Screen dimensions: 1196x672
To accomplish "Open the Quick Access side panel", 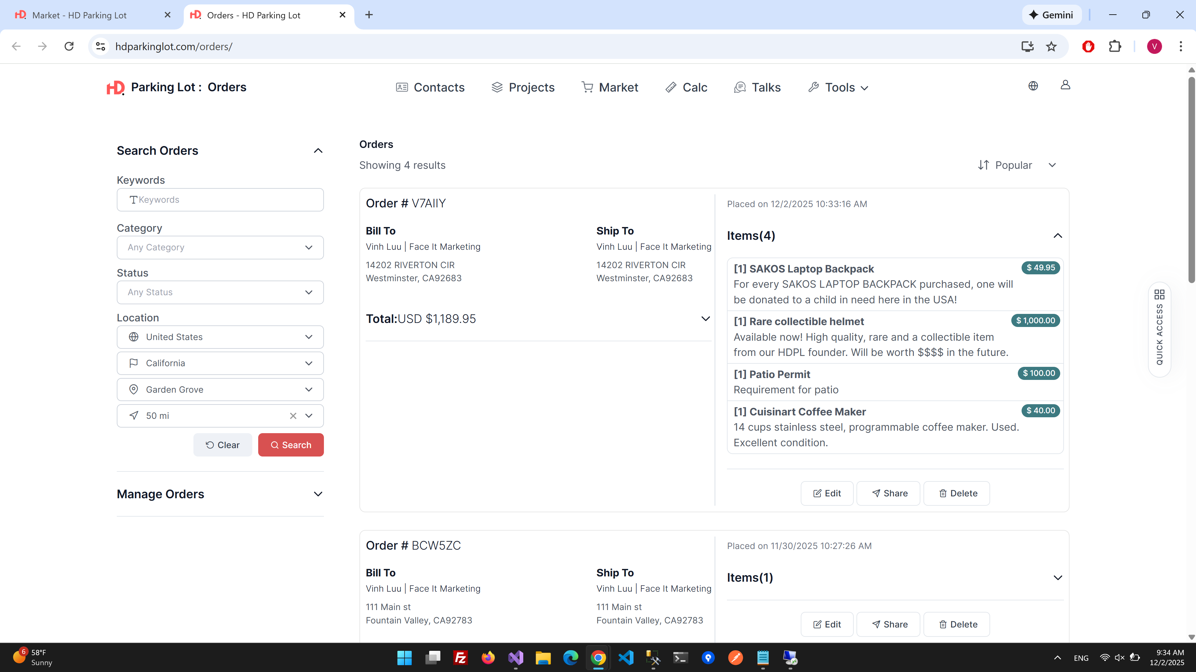I will click(1159, 329).
